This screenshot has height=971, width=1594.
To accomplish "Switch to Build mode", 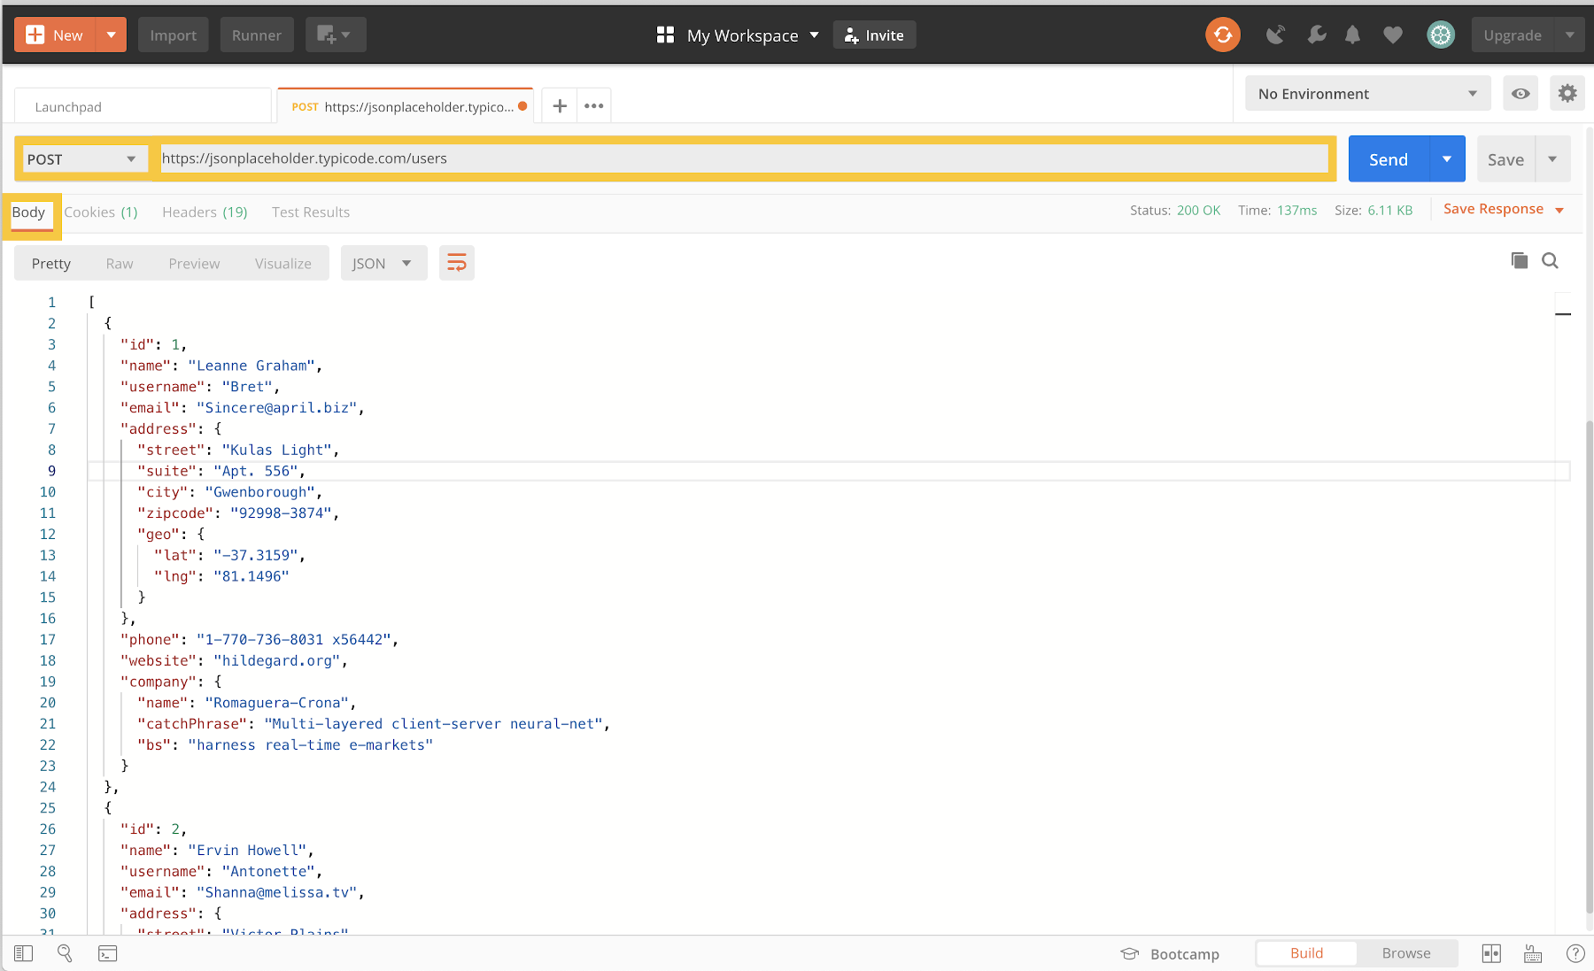I will [x=1306, y=953].
